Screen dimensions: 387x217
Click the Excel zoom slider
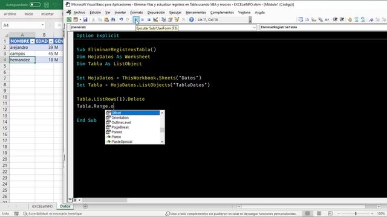[356, 213]
